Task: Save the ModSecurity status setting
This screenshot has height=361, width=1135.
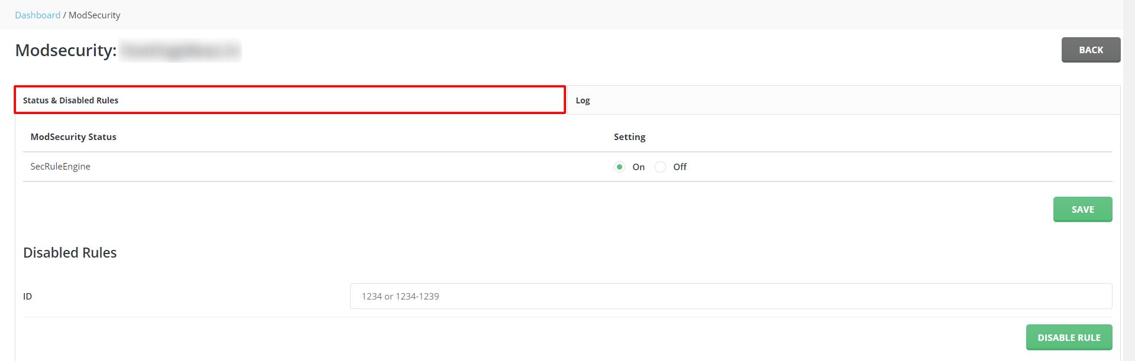Action: coord(1082,209)
